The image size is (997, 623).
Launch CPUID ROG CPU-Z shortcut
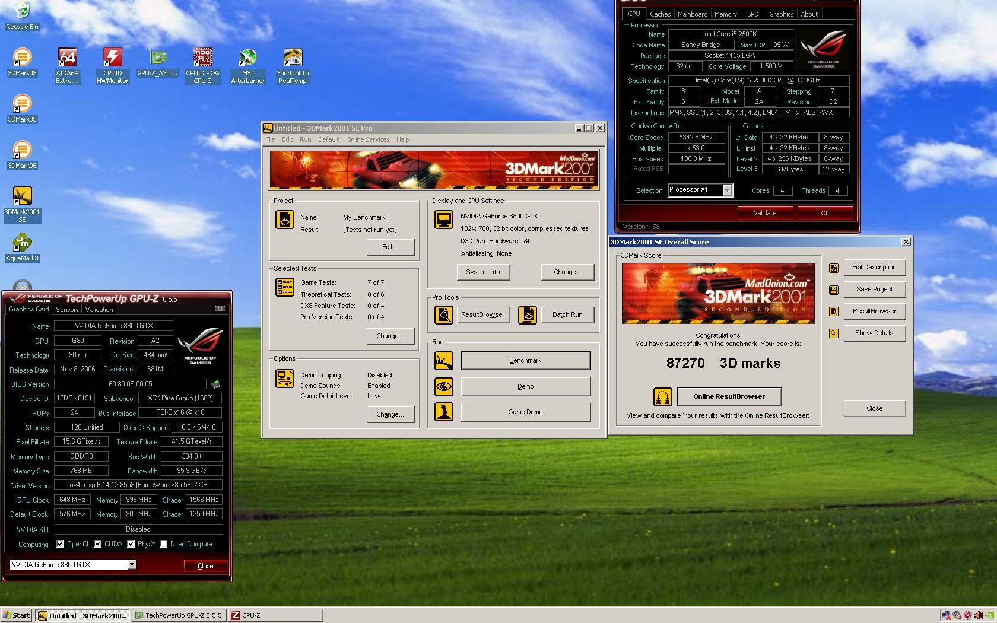coord(202,66)
